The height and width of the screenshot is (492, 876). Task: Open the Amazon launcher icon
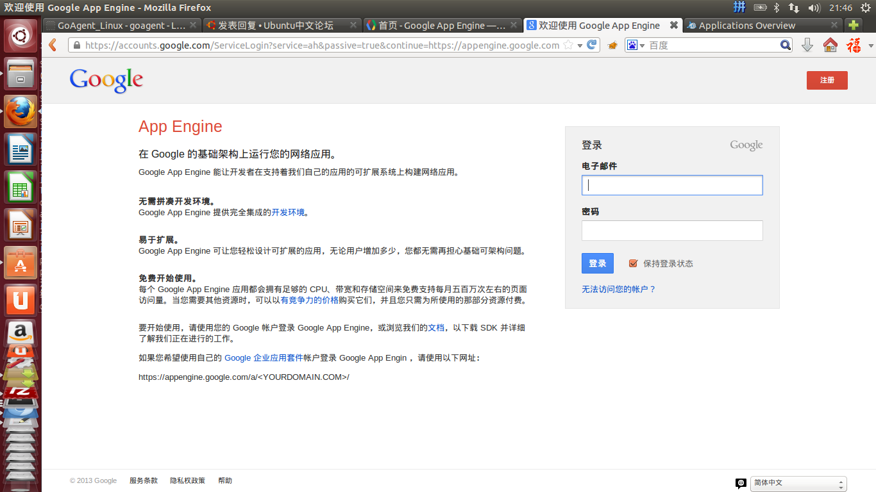tap(21, 333)
